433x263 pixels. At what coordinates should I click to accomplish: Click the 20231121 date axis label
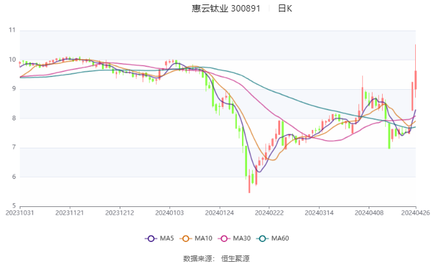click(69, 213)
